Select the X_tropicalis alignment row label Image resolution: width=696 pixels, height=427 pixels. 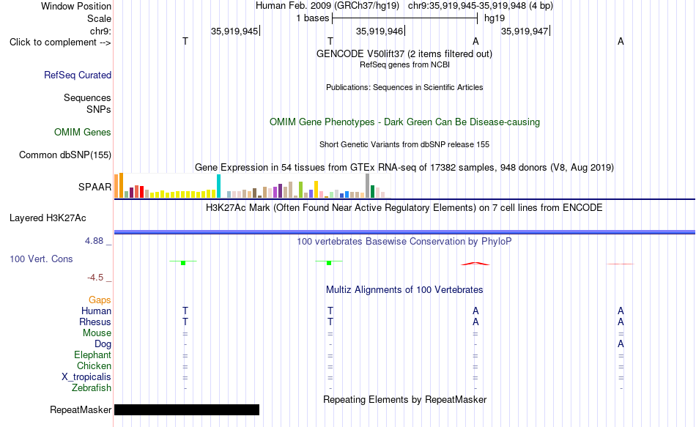click(x=86, y=377)
